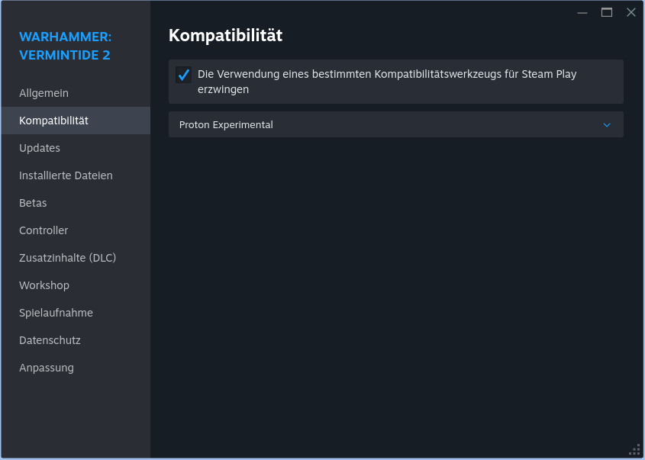The width and height of the screenshot is (645, 460).
Task: Go to the Anpassung tab
Action: pyautogui.click(x=47, y=368)
